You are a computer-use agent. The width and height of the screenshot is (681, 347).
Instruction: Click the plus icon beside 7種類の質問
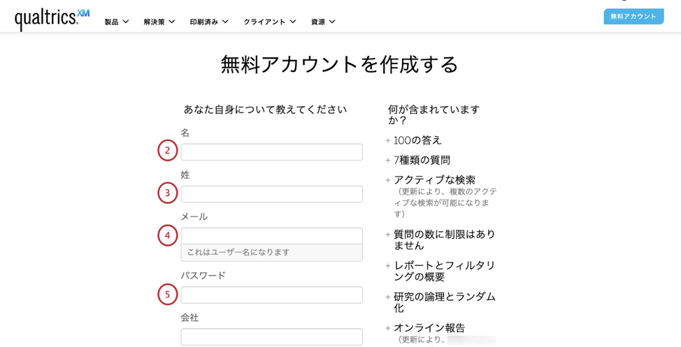(x=388, y=161)
